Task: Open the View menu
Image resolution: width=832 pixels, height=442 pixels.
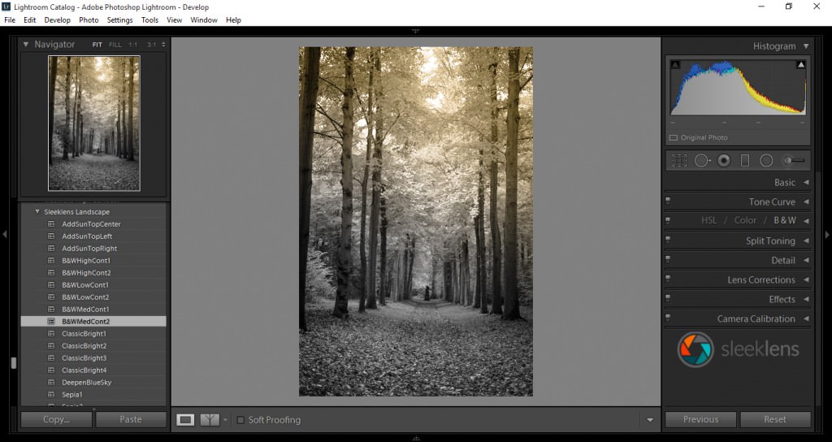Action: pyautogui.click(x=174, y=19)
